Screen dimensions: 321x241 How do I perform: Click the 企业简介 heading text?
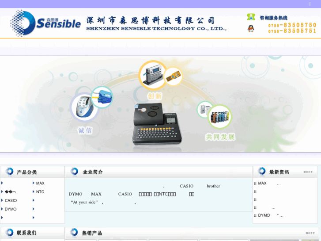pos(93,172)
